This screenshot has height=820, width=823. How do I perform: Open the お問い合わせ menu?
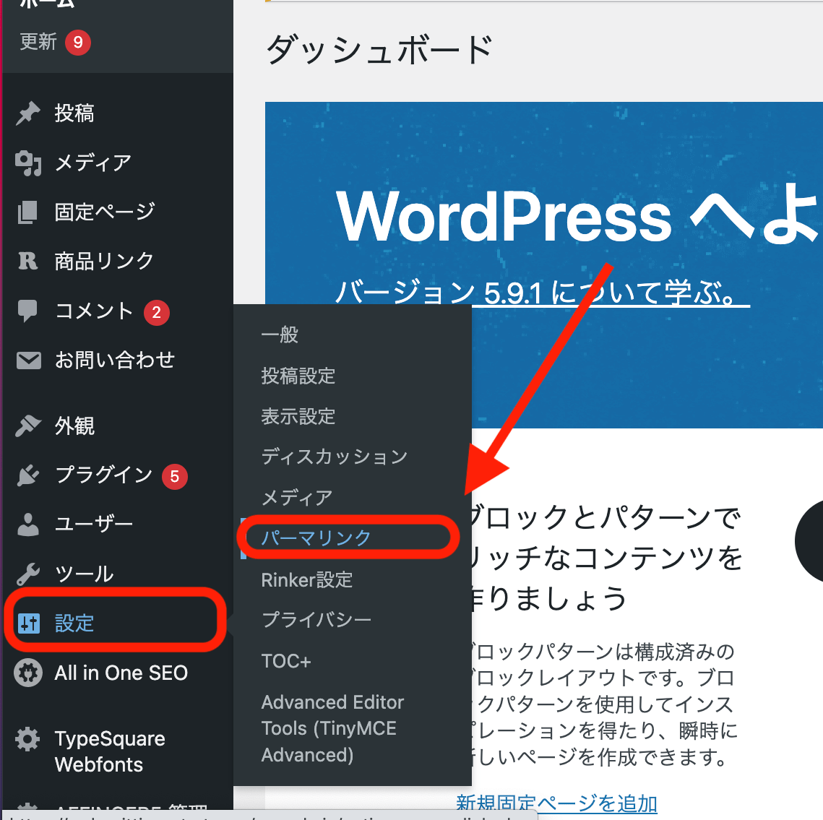pyautogui.click(x=114, y=360)
